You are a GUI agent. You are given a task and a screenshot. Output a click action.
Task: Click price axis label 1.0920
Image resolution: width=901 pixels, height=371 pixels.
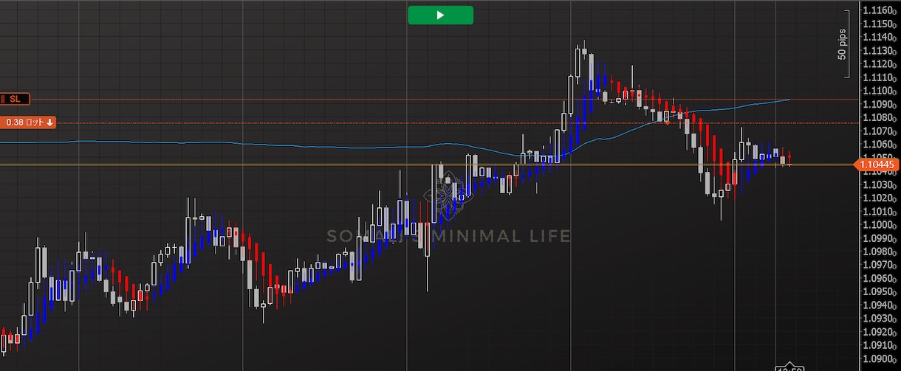pyautogui.click(x=881, y=331)
